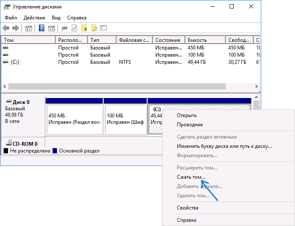Click the checkmark document toolbar icon
This screenshot has height=226, width=295.
pyautogui.click(x=74, y=28)
